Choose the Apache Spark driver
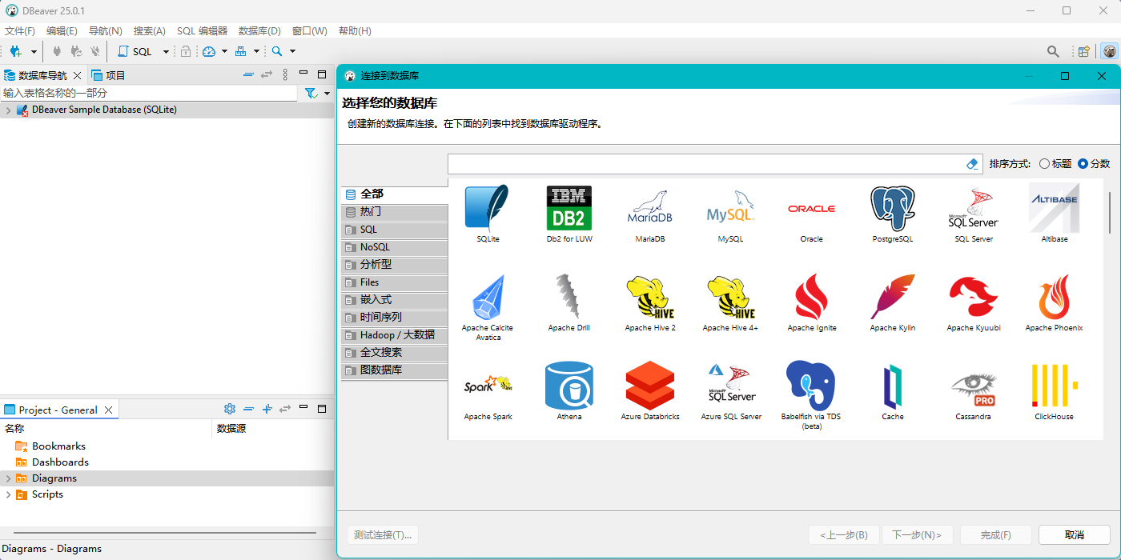1121x560 pixels. (487, 387)
